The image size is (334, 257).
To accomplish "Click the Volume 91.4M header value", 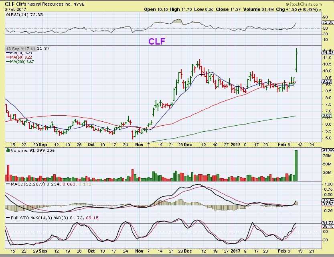I will click(259, 9).
